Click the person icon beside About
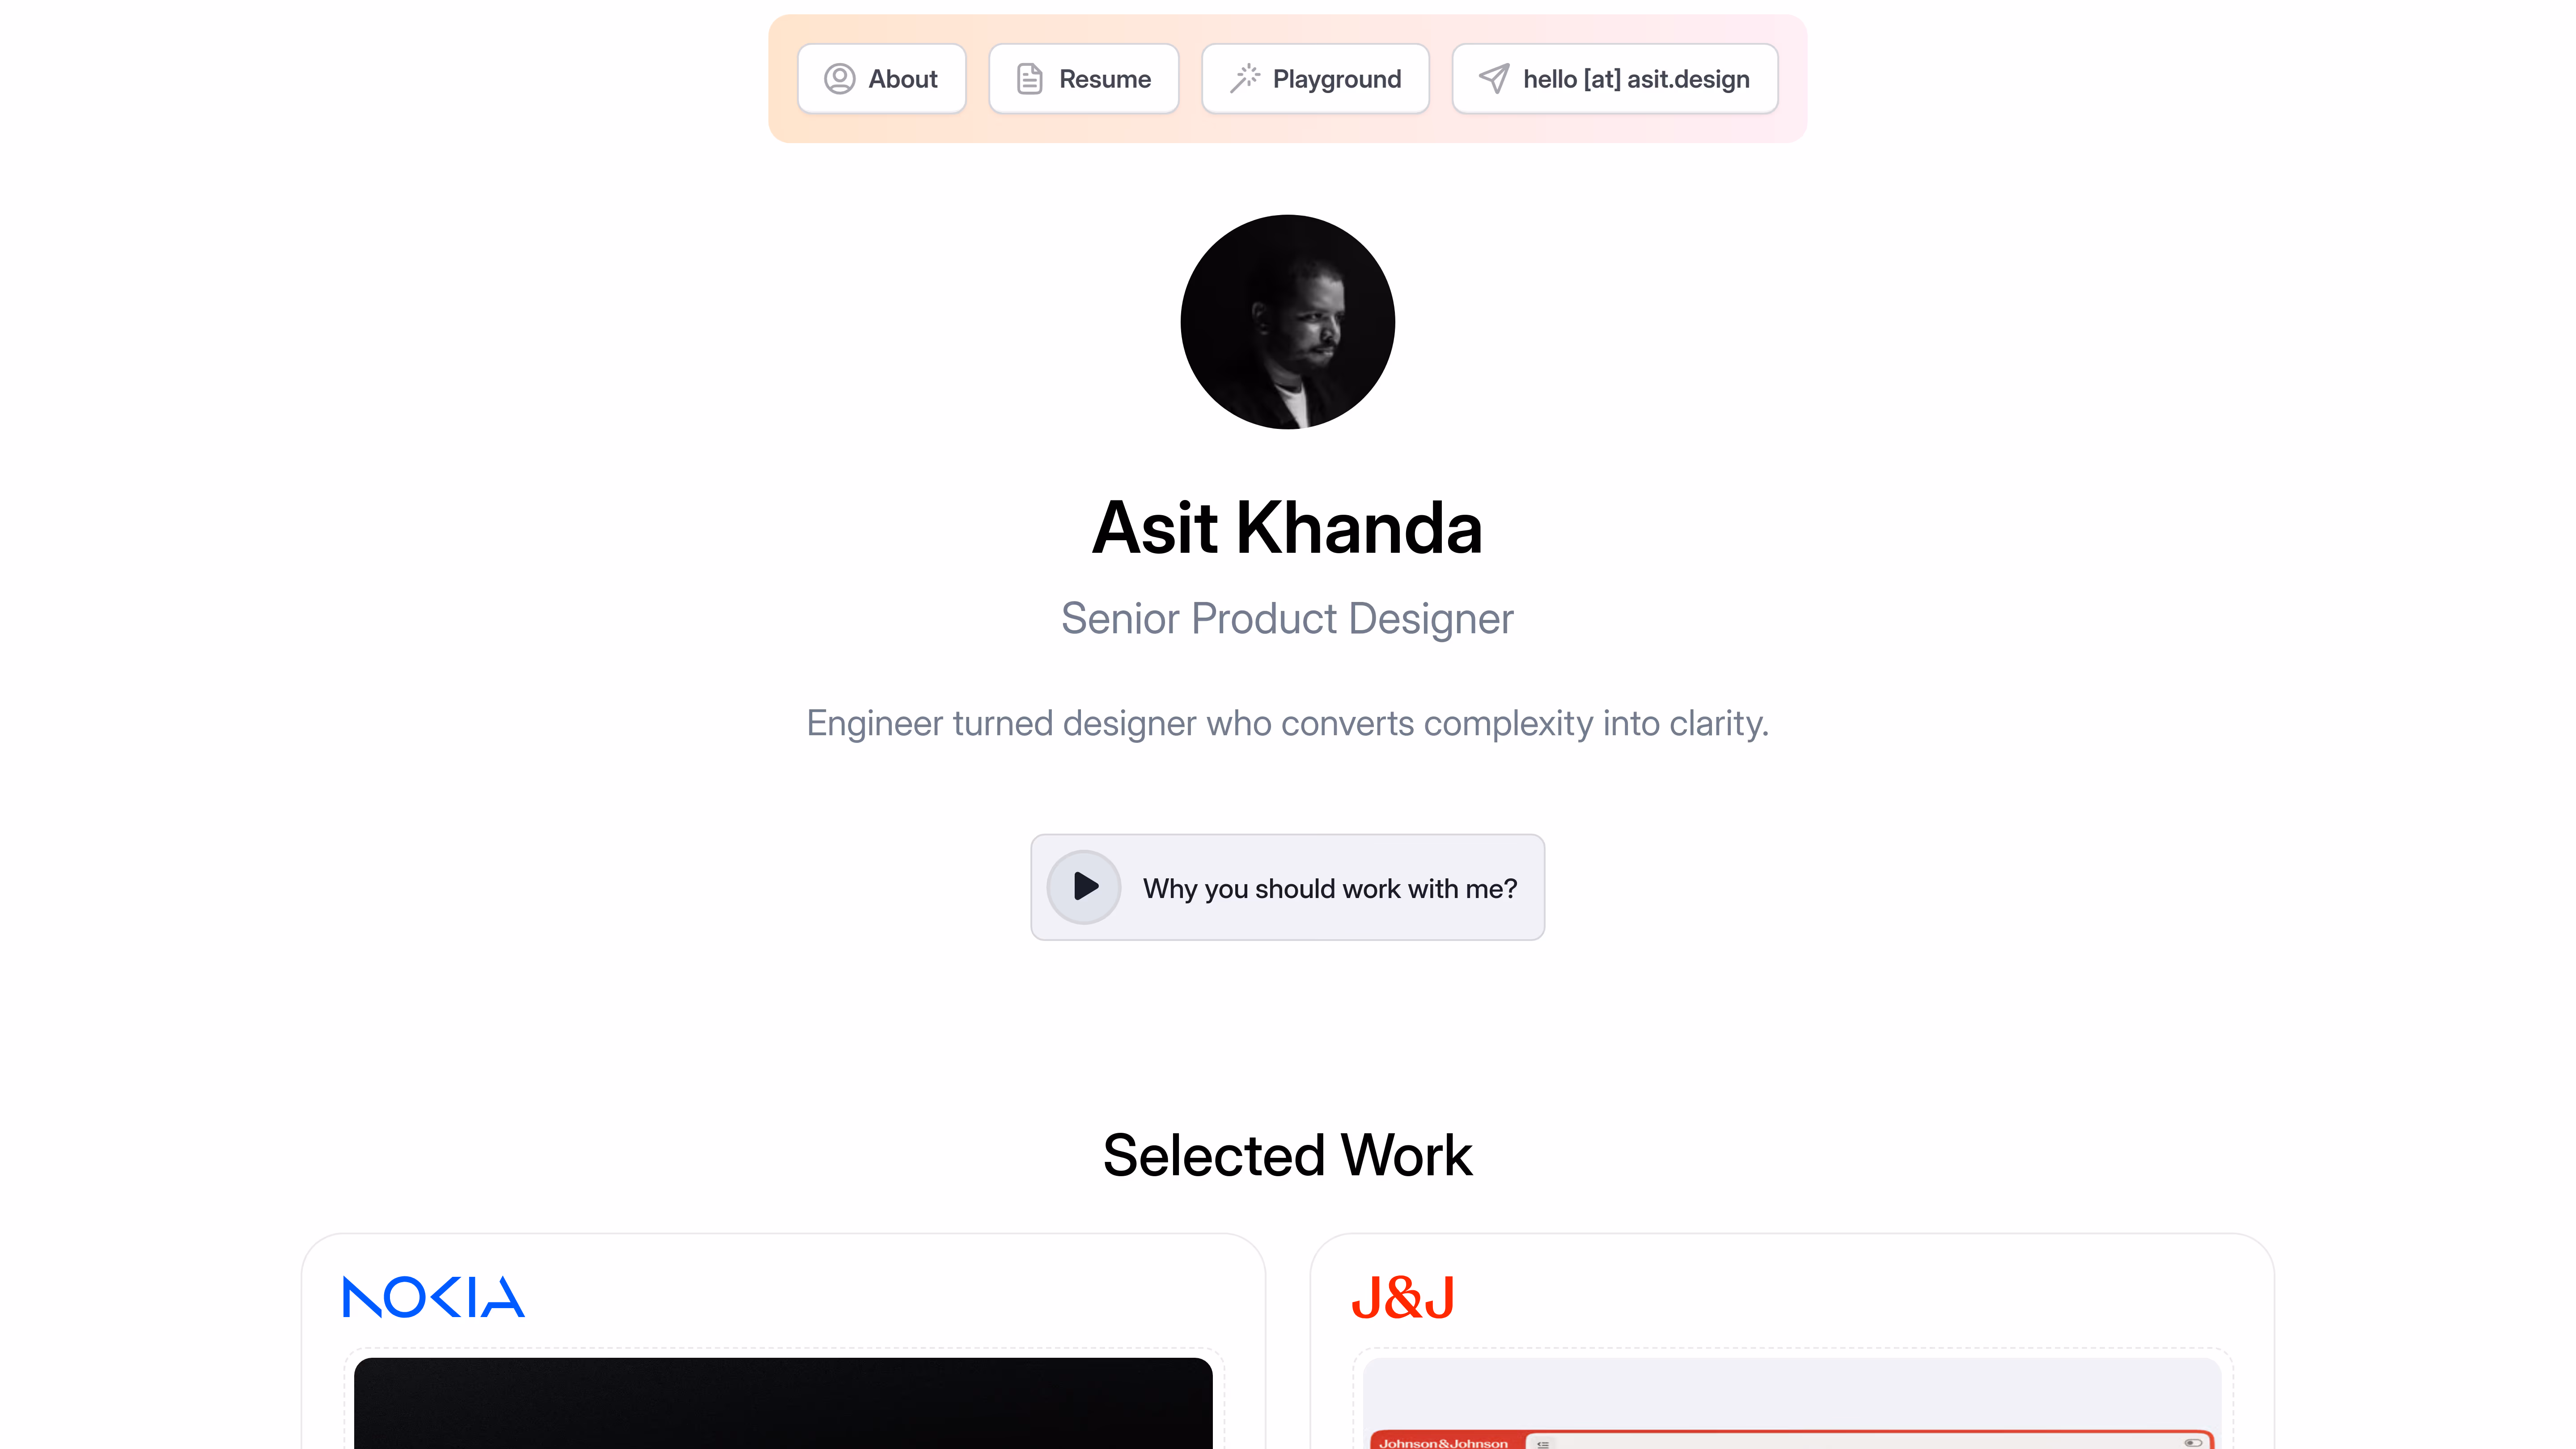 [x=839, y=79]
